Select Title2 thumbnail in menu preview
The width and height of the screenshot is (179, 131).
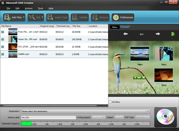click(x=163, y=54)
